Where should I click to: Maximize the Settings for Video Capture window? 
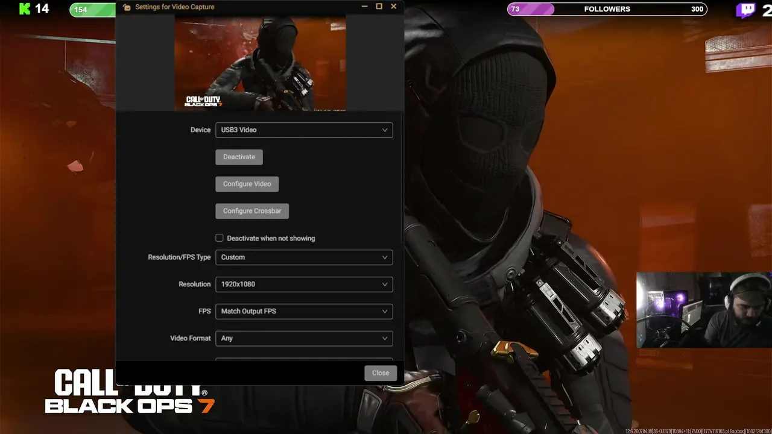(x=379, y=7)
